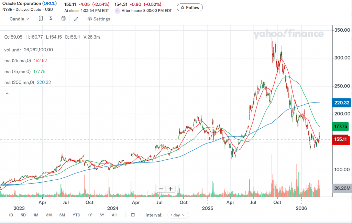Open the comparison tool icon in toolbar
The image size is (352, 223).
pos(41,19)
